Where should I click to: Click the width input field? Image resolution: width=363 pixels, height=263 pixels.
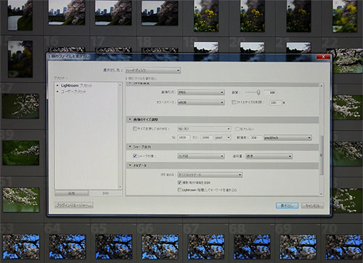pyautogui.click(x=184, y=137)
